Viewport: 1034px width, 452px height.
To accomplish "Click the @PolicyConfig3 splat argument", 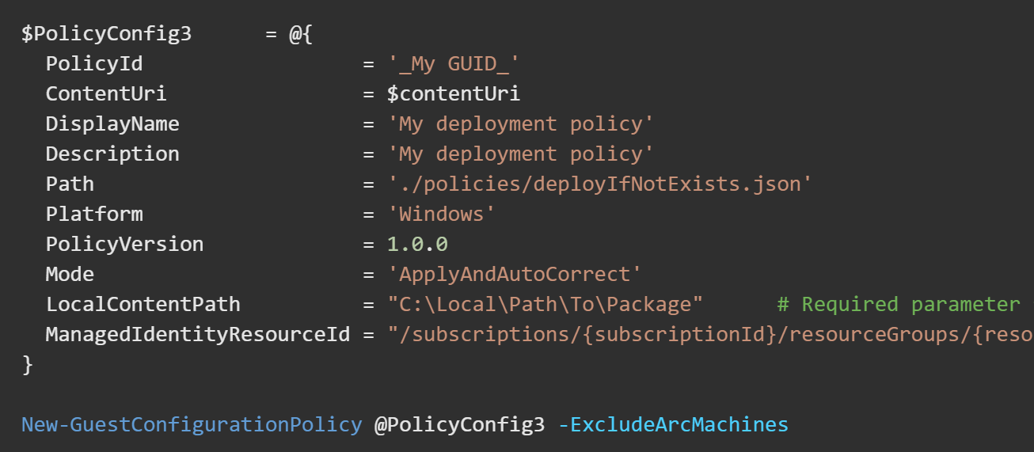I will pyautogui.click(x=459, y=425).
